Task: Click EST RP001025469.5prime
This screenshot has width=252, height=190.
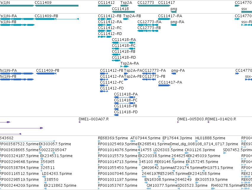Action: pyautogui.click(x=118, y=144)
